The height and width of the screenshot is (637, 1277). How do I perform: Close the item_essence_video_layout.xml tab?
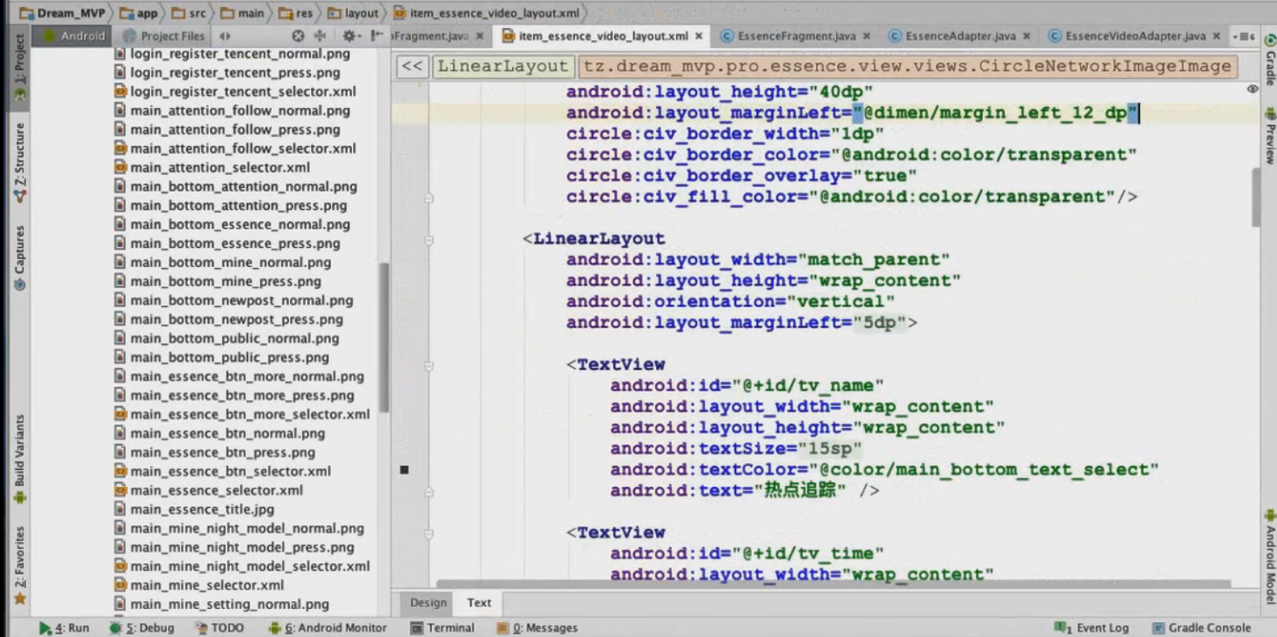(x=699, y=37)
